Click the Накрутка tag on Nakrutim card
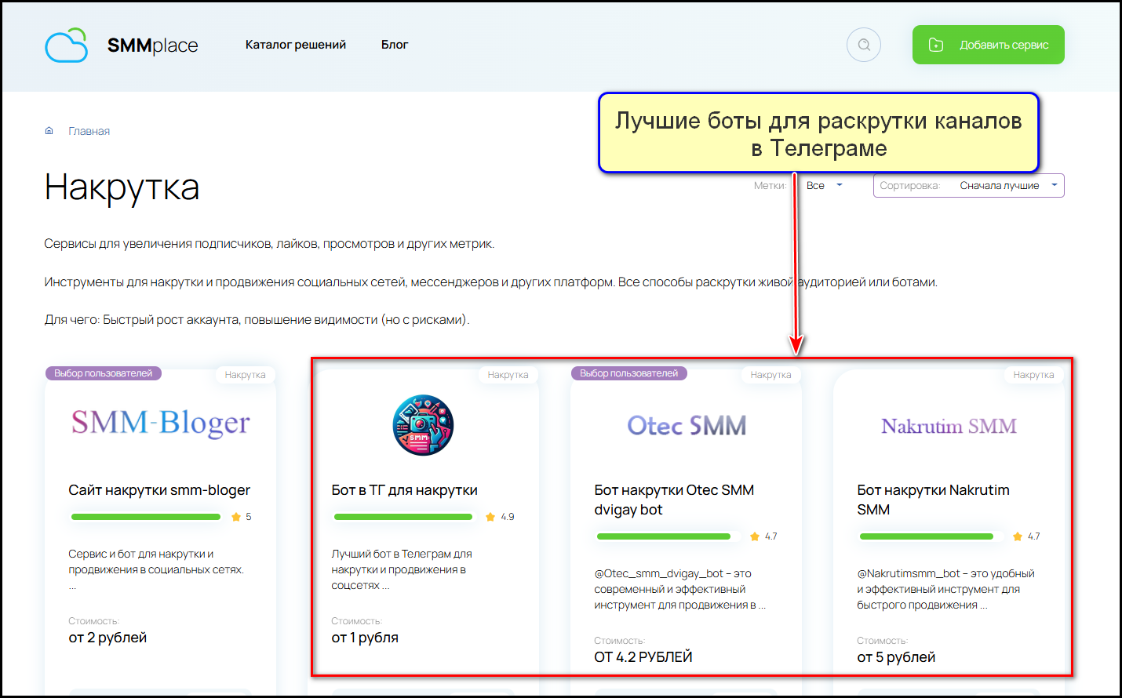Screen dimensions: 1122x698 1033,375
